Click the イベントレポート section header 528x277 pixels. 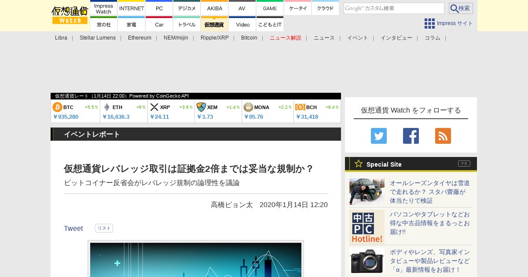pos(196,134)
